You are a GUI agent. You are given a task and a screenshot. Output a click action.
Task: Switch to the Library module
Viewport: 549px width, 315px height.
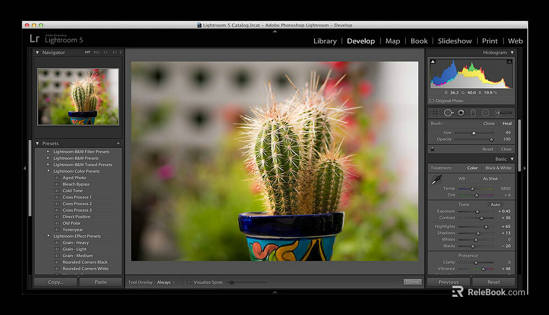(325, 41)
